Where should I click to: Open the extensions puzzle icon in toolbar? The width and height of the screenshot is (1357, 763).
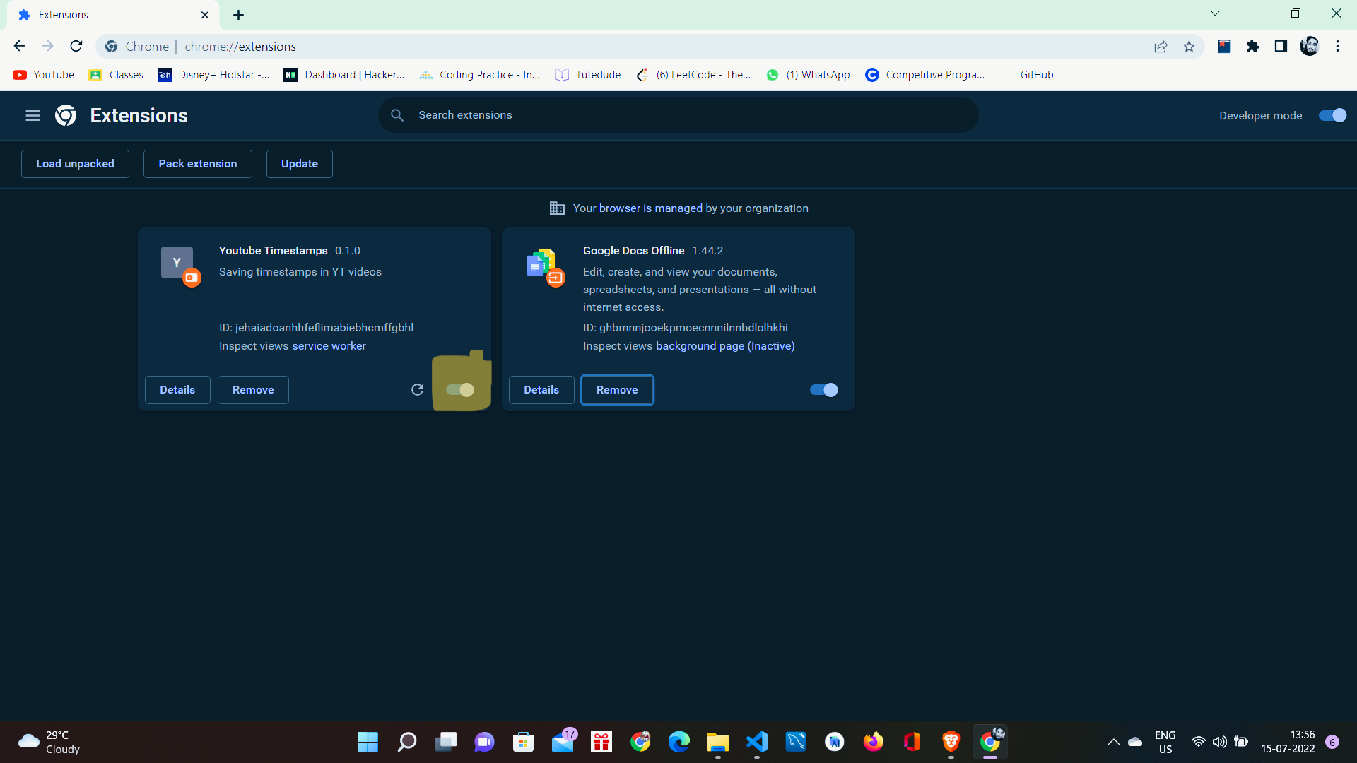click(x=1253, y=46)
